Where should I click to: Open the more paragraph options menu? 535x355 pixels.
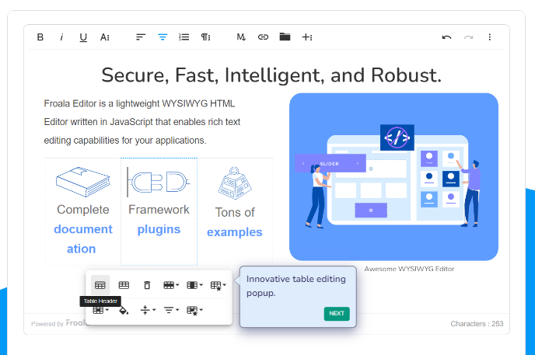(206, 37)
